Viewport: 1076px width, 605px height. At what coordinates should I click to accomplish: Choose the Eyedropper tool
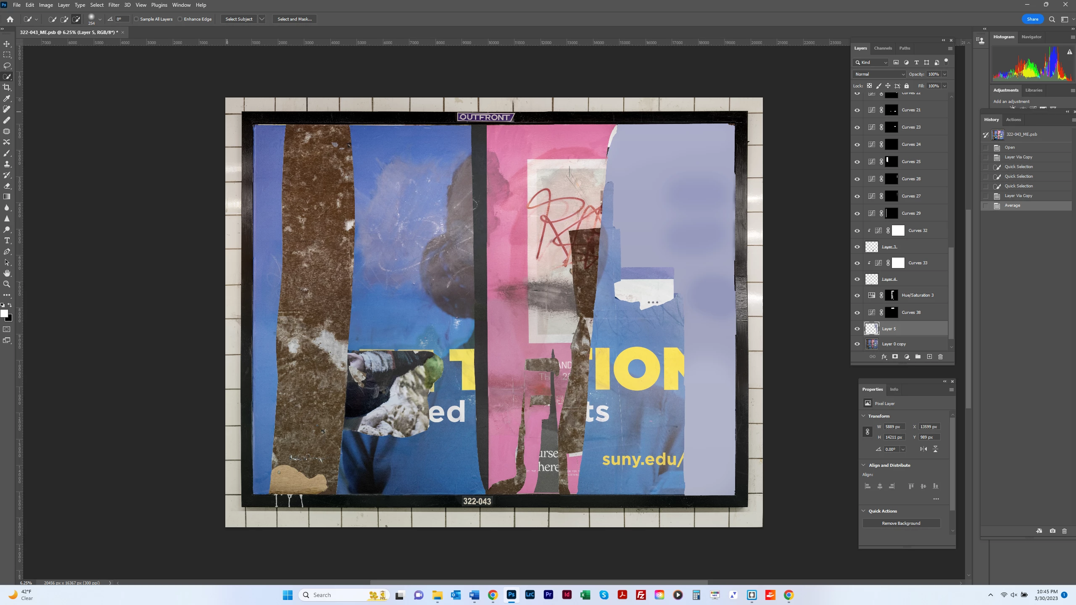[x=7, y=98]
